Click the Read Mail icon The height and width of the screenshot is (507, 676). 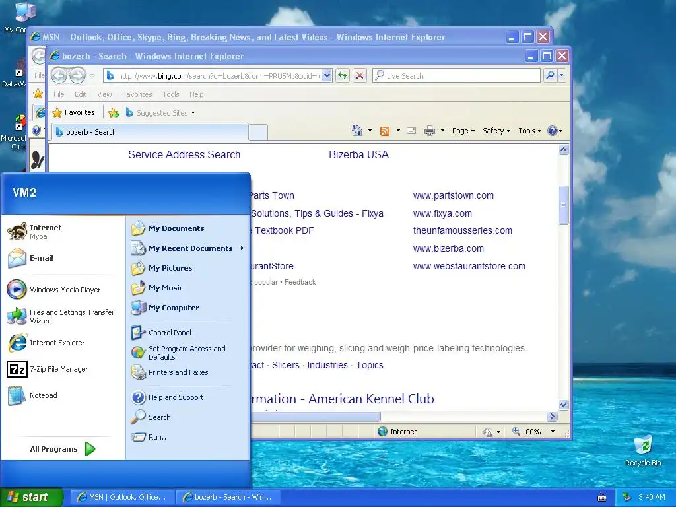point(411,131)
